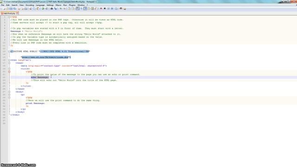Collapse the <body> fold marker
The height and width of the screenshot is (167, 297).
(x=9, y=92)
